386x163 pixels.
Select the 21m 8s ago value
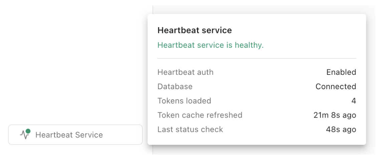point(335,115)
